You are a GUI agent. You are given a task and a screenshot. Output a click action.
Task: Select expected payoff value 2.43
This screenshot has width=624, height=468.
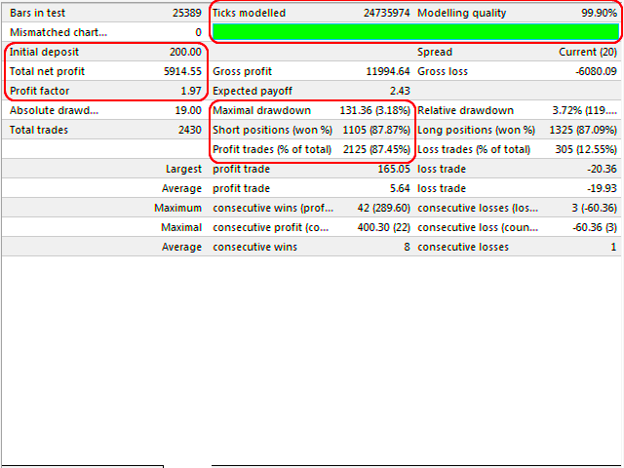pyautogui.click(x=400, y=91)
